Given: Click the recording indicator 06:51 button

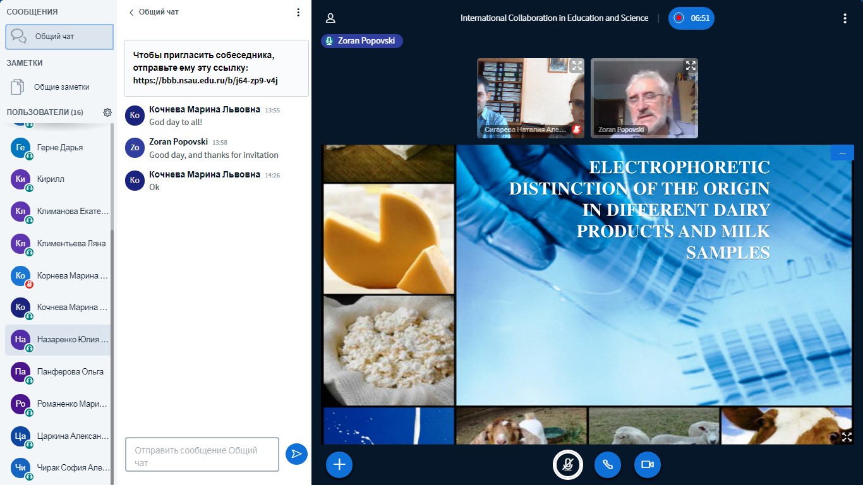Looking at the screenshot, I should [x=691, y=18].
